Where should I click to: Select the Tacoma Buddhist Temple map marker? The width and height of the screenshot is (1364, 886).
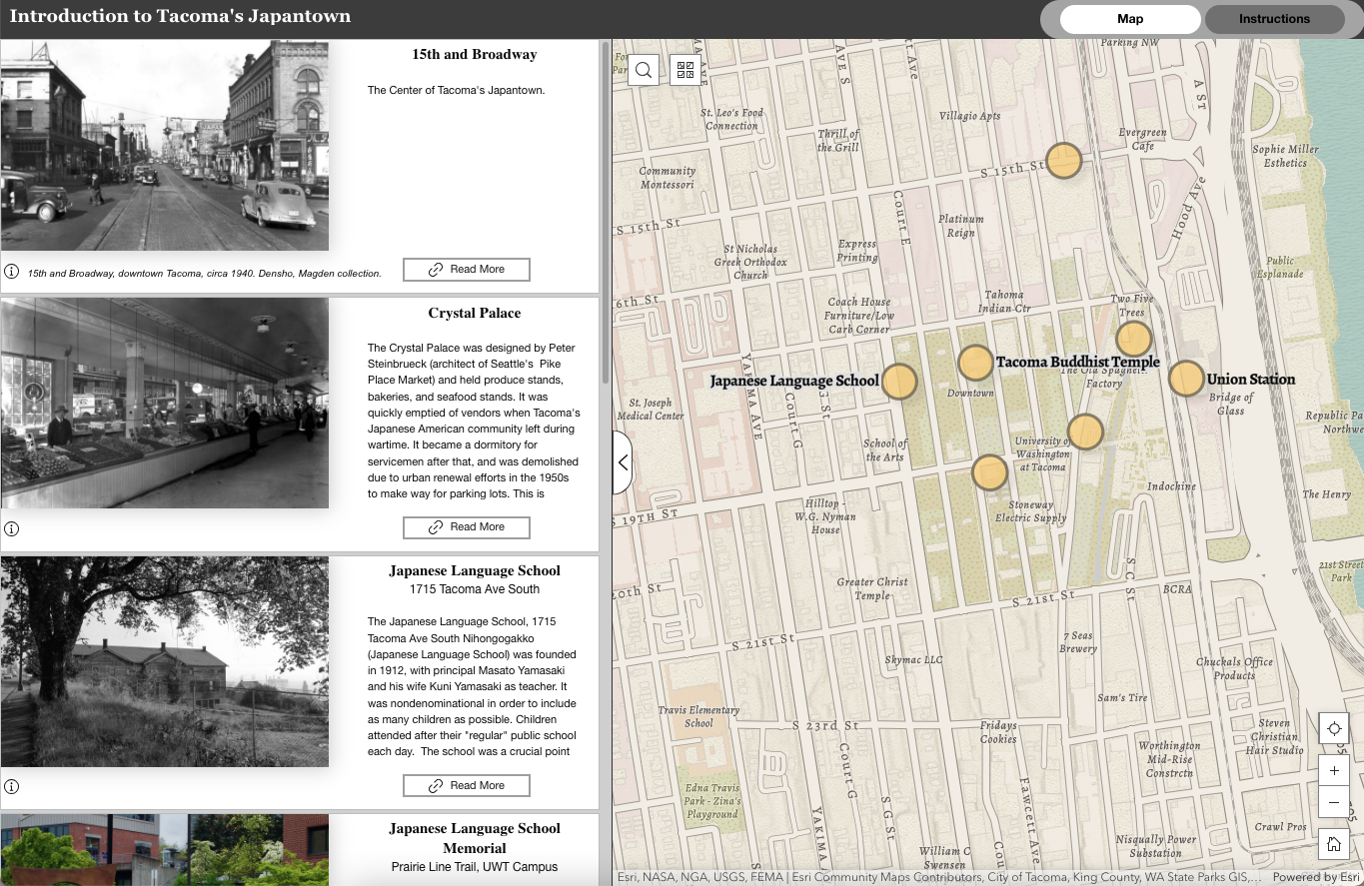[975, 363]
